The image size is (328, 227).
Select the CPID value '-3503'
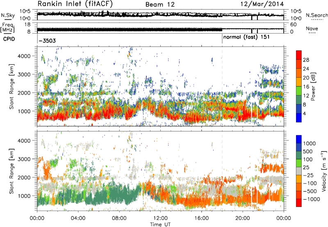point(47,41)
